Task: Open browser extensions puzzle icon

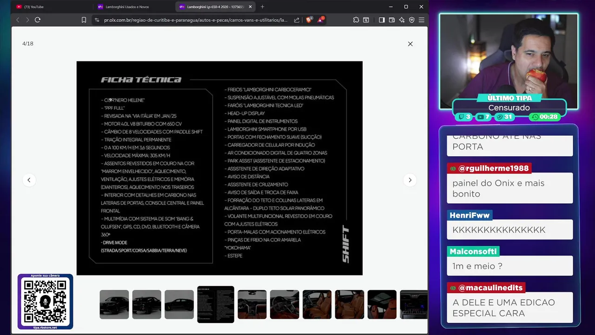Action: (x=356, y=20)
